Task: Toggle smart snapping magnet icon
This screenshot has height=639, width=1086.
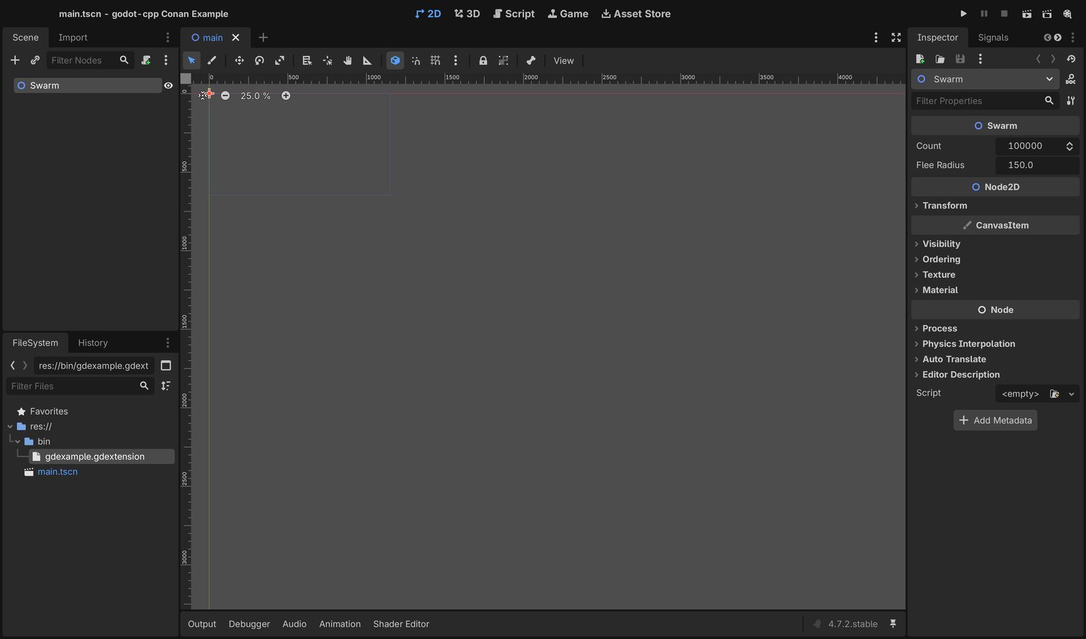Action: [x=415, y=60]
